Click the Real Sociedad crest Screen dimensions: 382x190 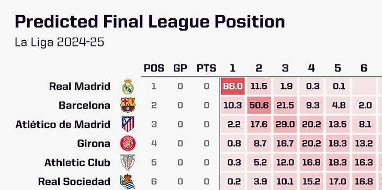[128, 182]
